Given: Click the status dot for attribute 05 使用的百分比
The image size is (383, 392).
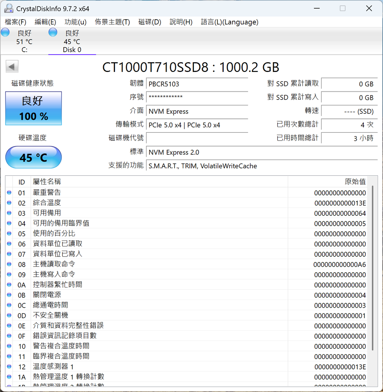Looking at the screenshot, I should [9, 233].
